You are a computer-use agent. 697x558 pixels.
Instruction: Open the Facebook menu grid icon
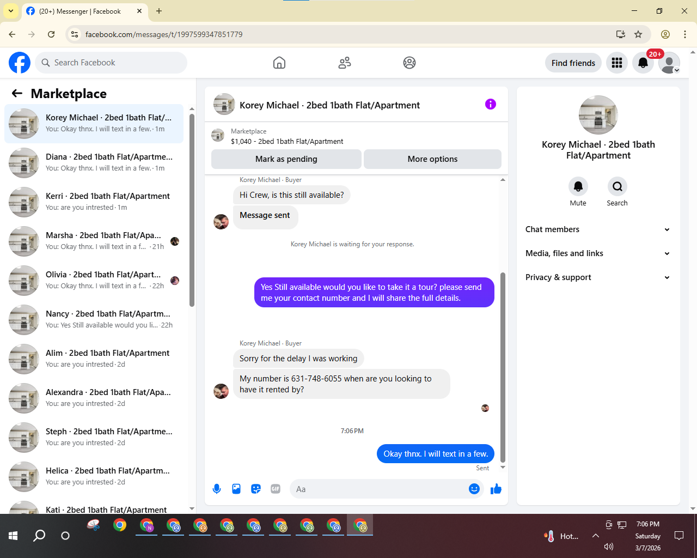point(617,63)
